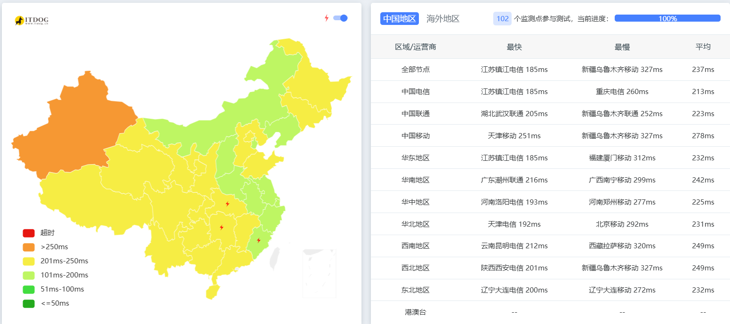The height and width of the screenshot is (324, 730).
Task: Select the 中国电信 row label
Action: (x=416, y=92)
